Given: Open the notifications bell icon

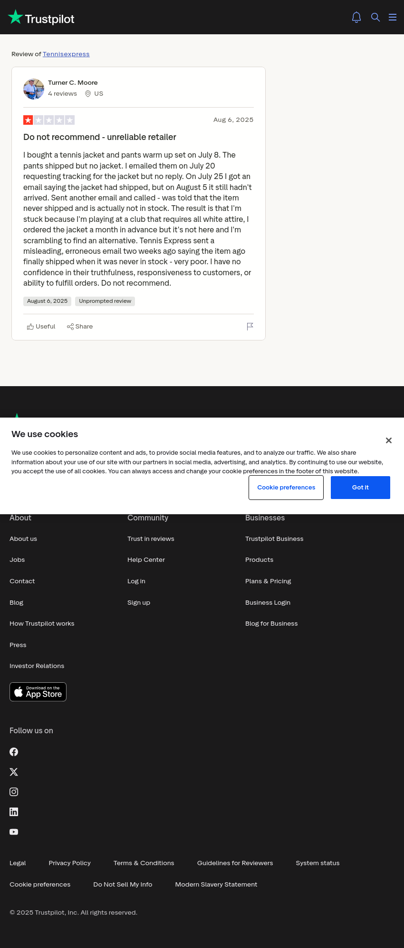Looking at the screenshot, I should [356, 17].
